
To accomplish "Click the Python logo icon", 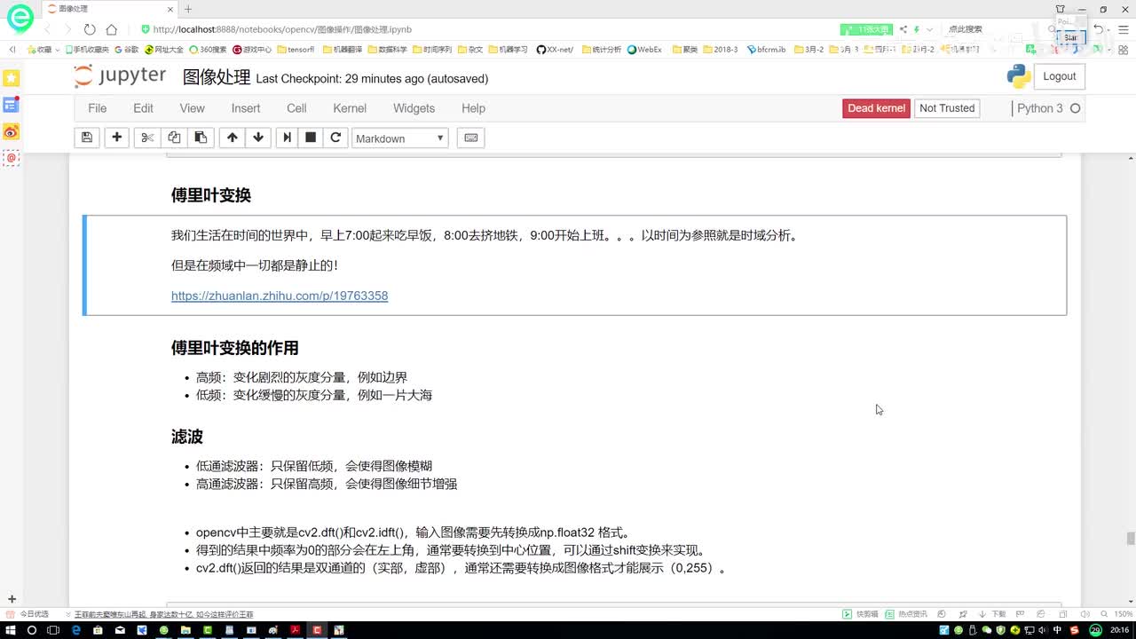I will click(x=1019, y=76).
